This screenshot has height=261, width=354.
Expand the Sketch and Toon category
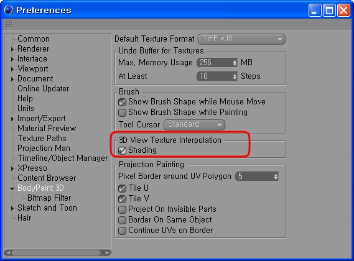(12, 208)
